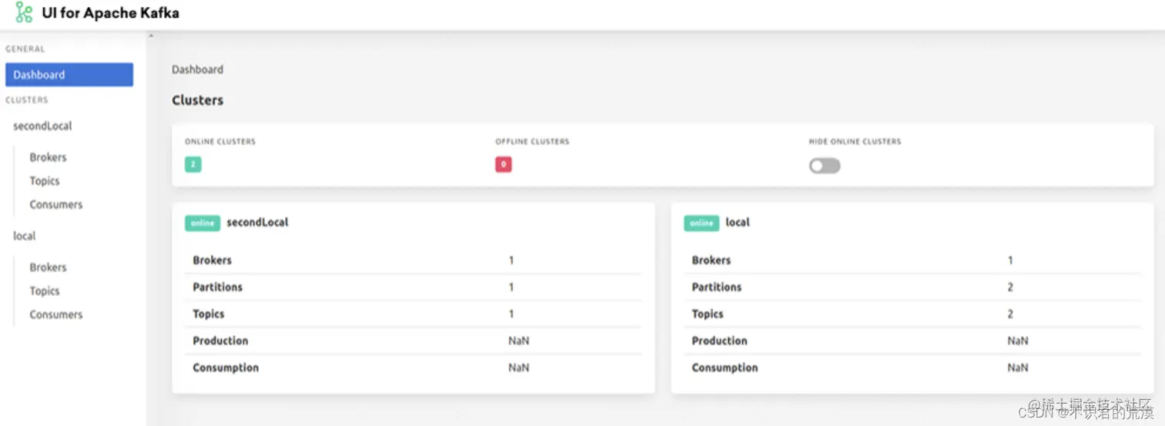Image resolution: width=1165 pixels, height=426 pixels.
Task: Click Production row in secondLocal card
Action: click(x=413, y=341)
